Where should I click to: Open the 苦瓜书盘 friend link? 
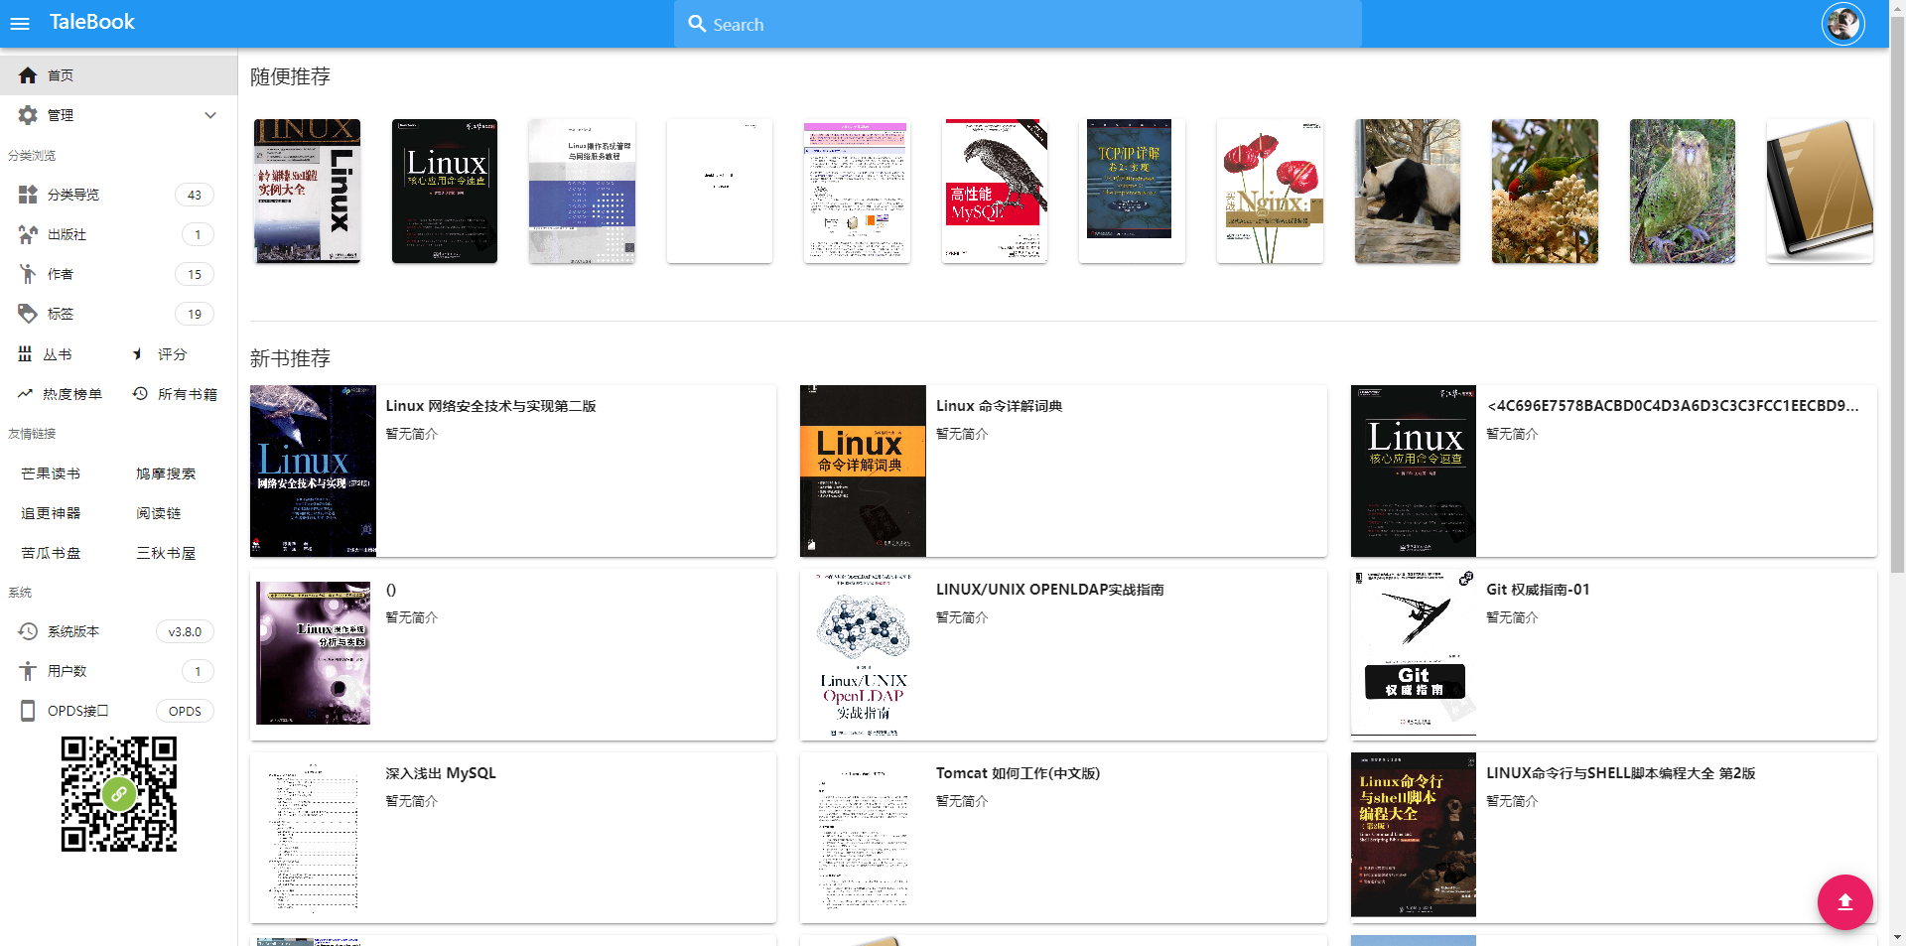pos(51,553)
